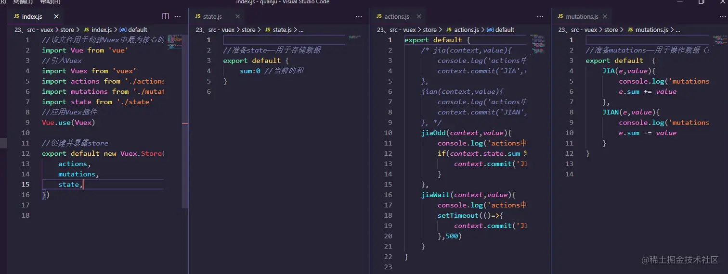Open 'mutations.js' breadcrumb file dropdown

pos(651,30)
